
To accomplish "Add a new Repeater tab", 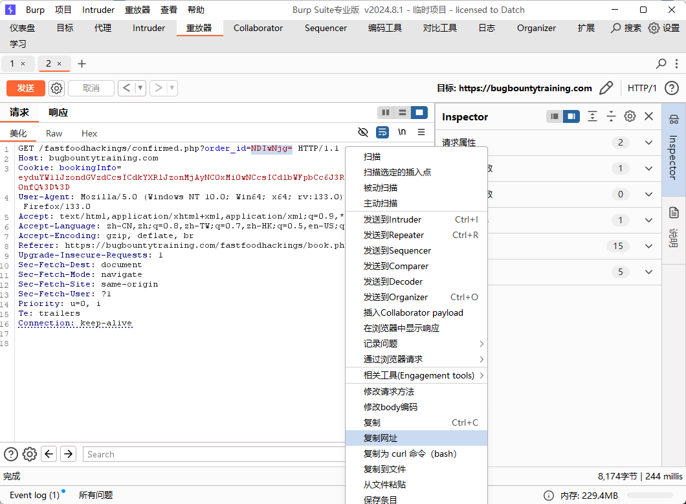I will click(x=82, y=64).
